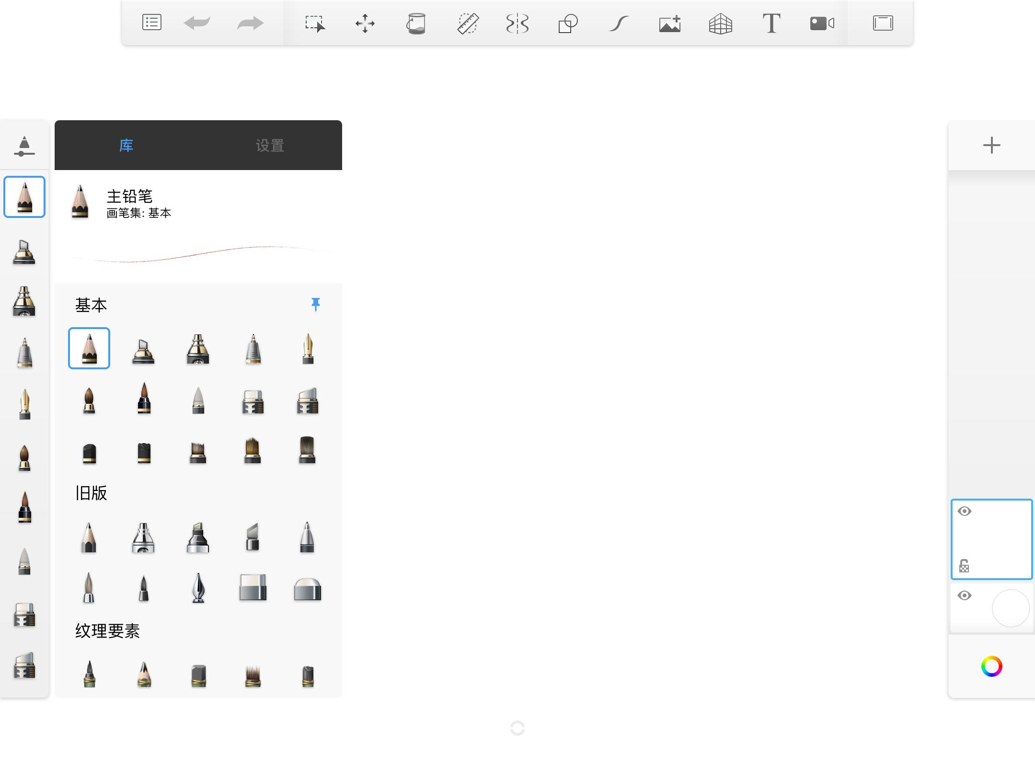Open the Ruler guide tool
Image resolution: width=1035 pixels, height=776 pixels.
tap(468, 23)
